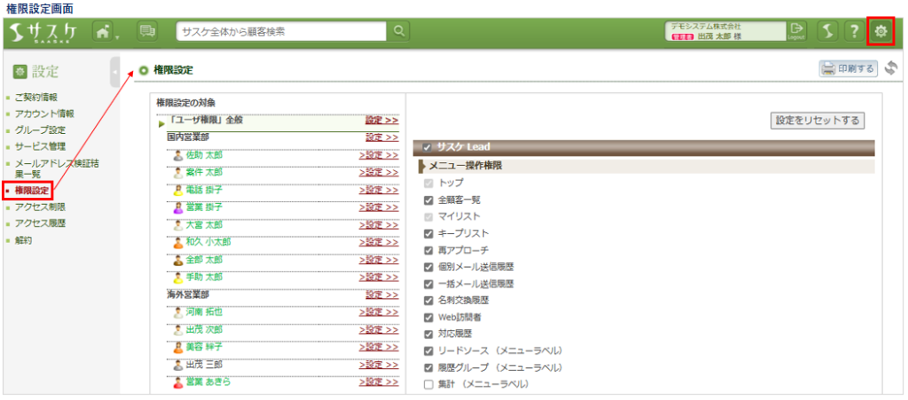
Task: Enable the 集計 (メニューラベル) checkbox
Action: 428,384
